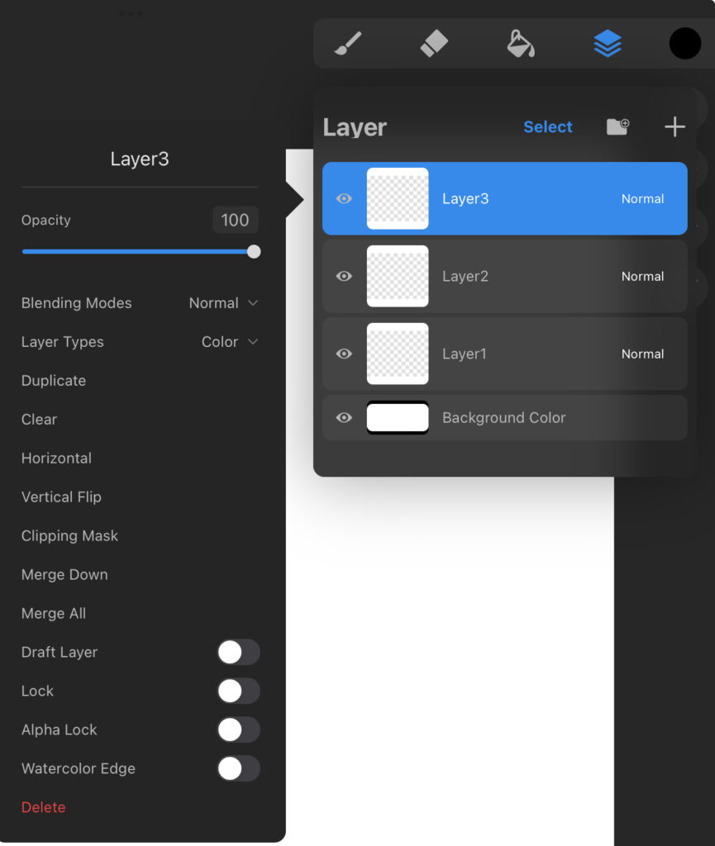Image resolution: width=715 pixels, height=846 pixels.
Task: Select the Eraser tool
Action: coord(433,43)
